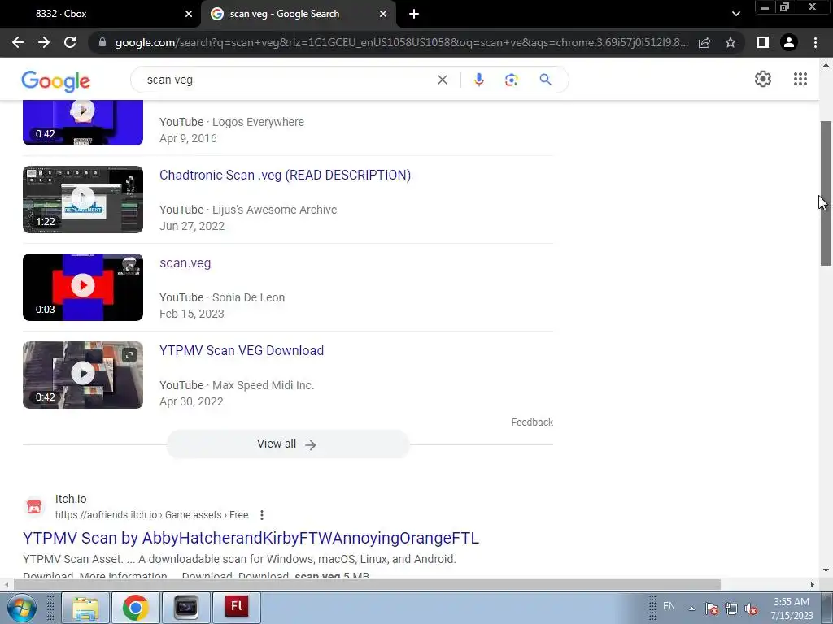Click the browser address bar URL
Image resolution: width=833 pixels, height=624 pixels.
click(x=401, y=42)
